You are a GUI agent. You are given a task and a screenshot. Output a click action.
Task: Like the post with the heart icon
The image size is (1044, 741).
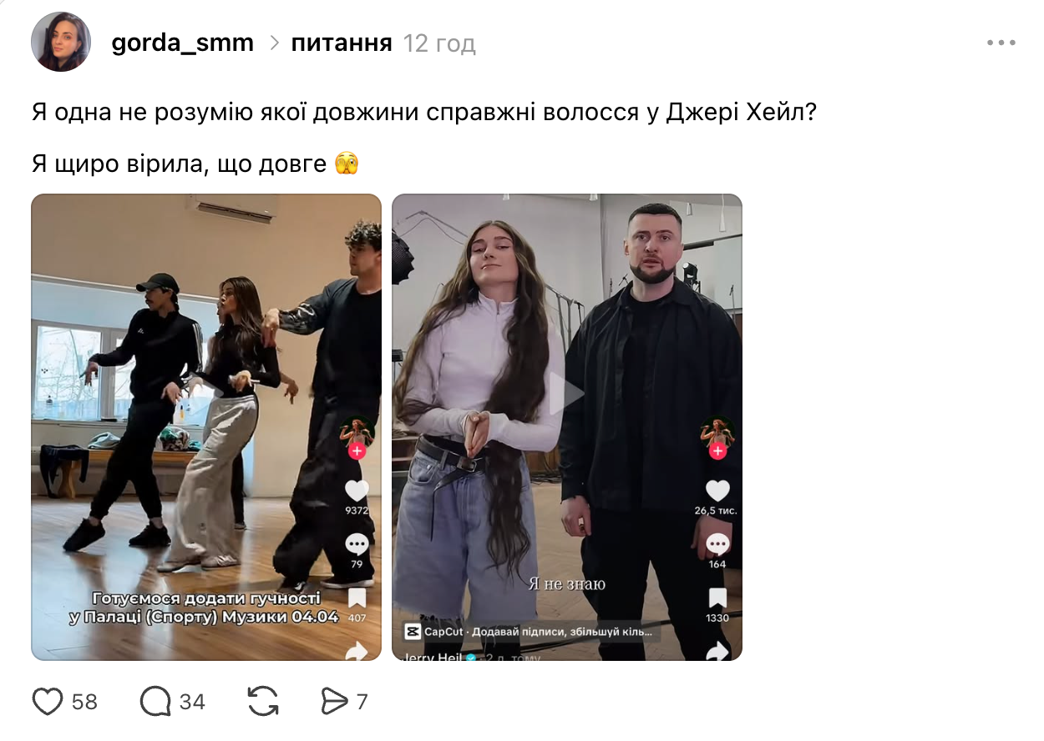pyautogui.click(x=48, y=702)
